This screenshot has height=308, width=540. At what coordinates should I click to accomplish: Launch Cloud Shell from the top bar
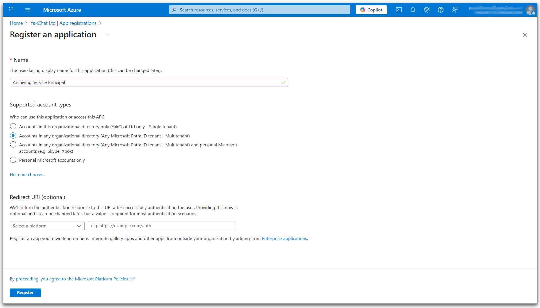tap(399, 10)
